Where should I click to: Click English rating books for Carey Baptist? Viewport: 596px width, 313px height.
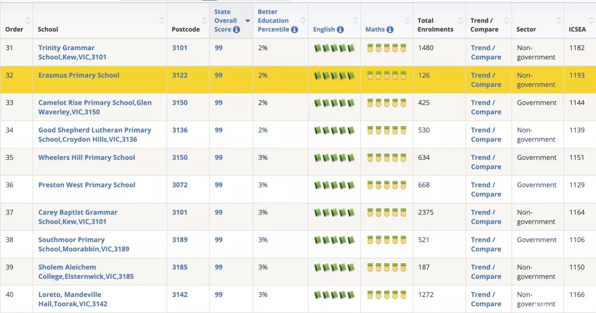click(334, 213)
